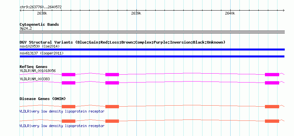The image size is (294, 136).
Task: Select the RefSeq Genes track title
Action: pos(34,67)
